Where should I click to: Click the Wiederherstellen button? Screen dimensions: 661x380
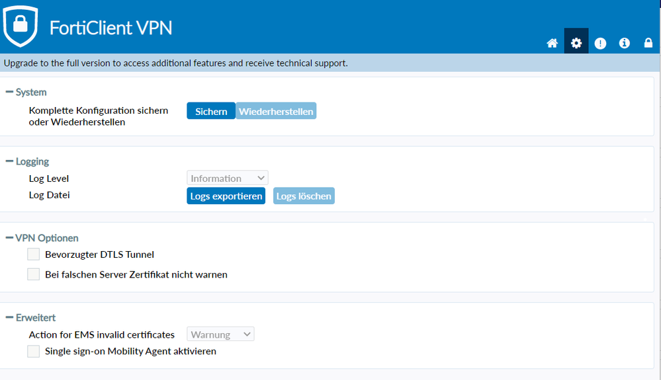(x=276, y=112)
